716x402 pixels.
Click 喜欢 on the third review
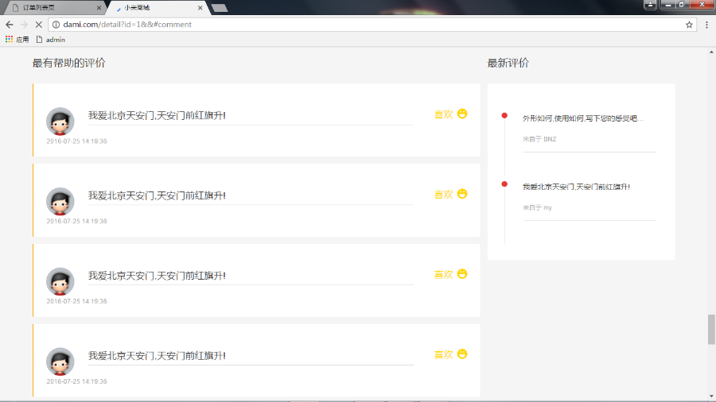click(443, 275)
